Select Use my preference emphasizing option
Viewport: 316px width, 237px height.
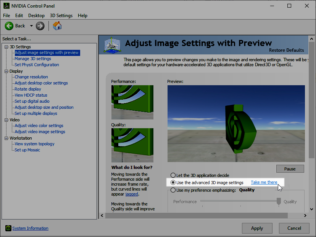coord(173,190)
